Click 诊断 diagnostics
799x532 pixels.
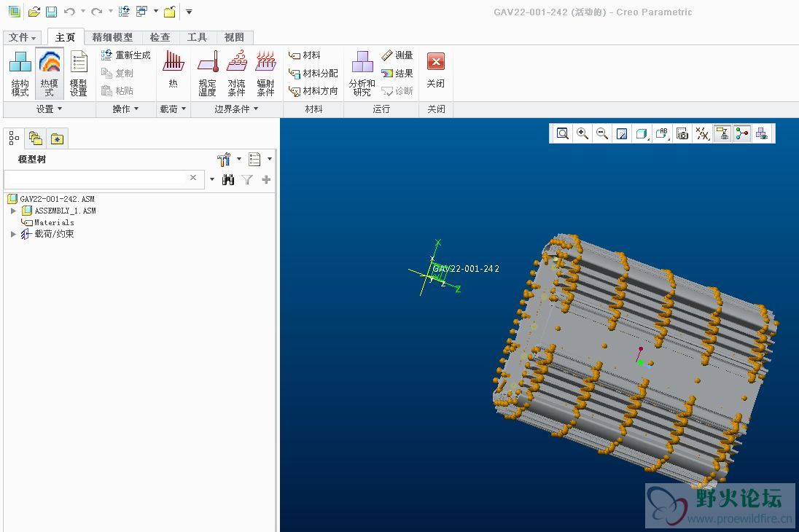click(x=397, y=90)
